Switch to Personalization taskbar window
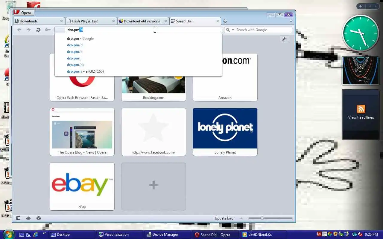 coord(120,235)
